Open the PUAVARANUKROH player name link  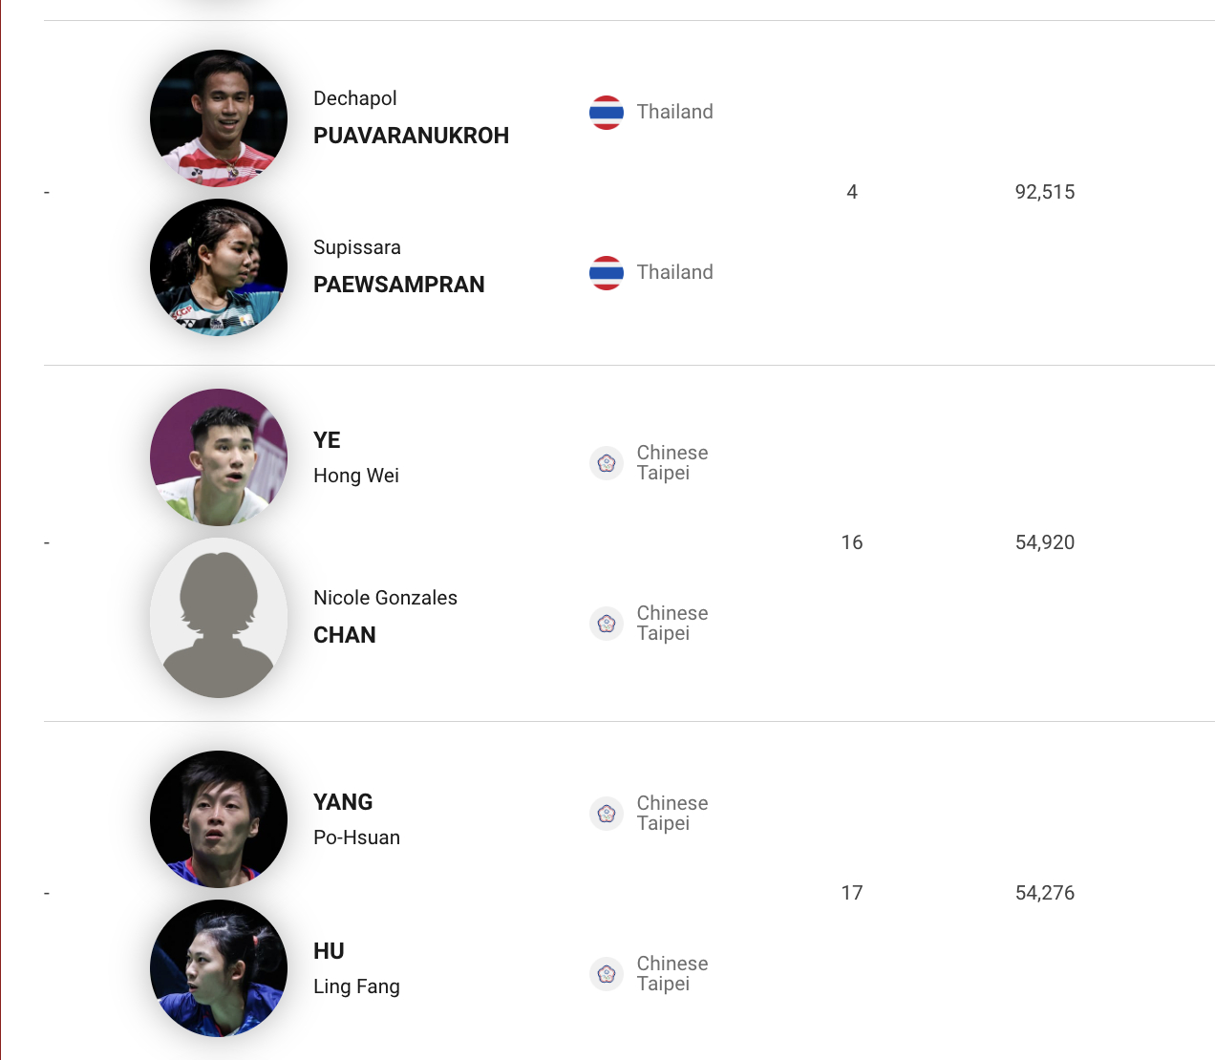click(411, 136)
